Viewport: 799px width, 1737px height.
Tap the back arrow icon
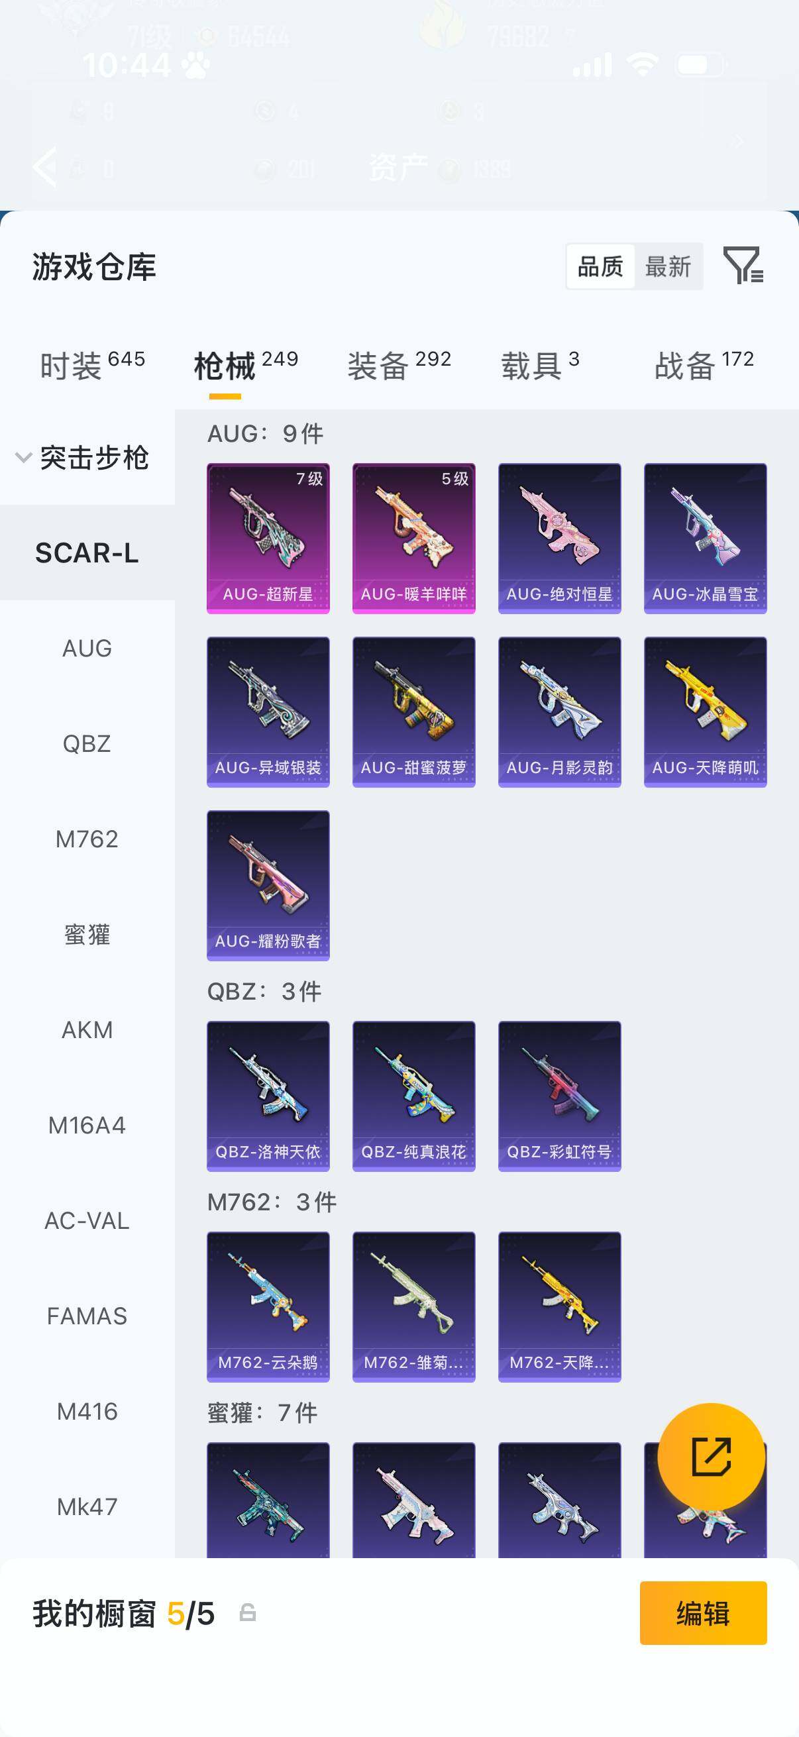[45, 165]
